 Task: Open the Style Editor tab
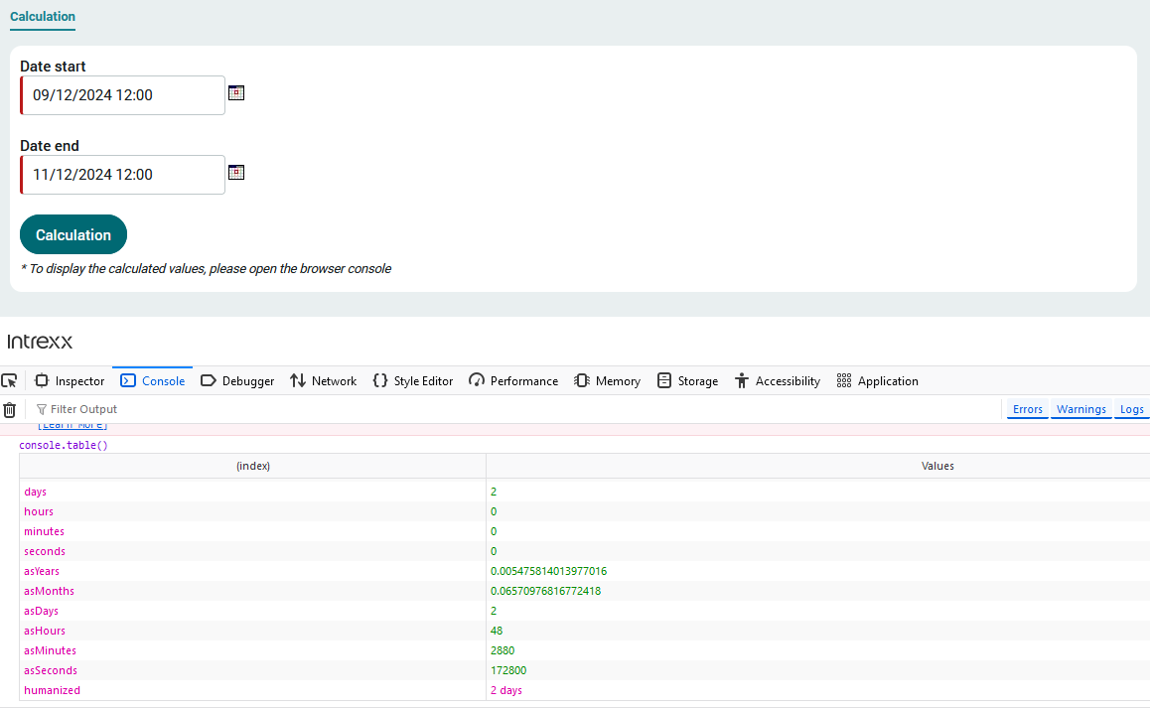click(413, 380)
